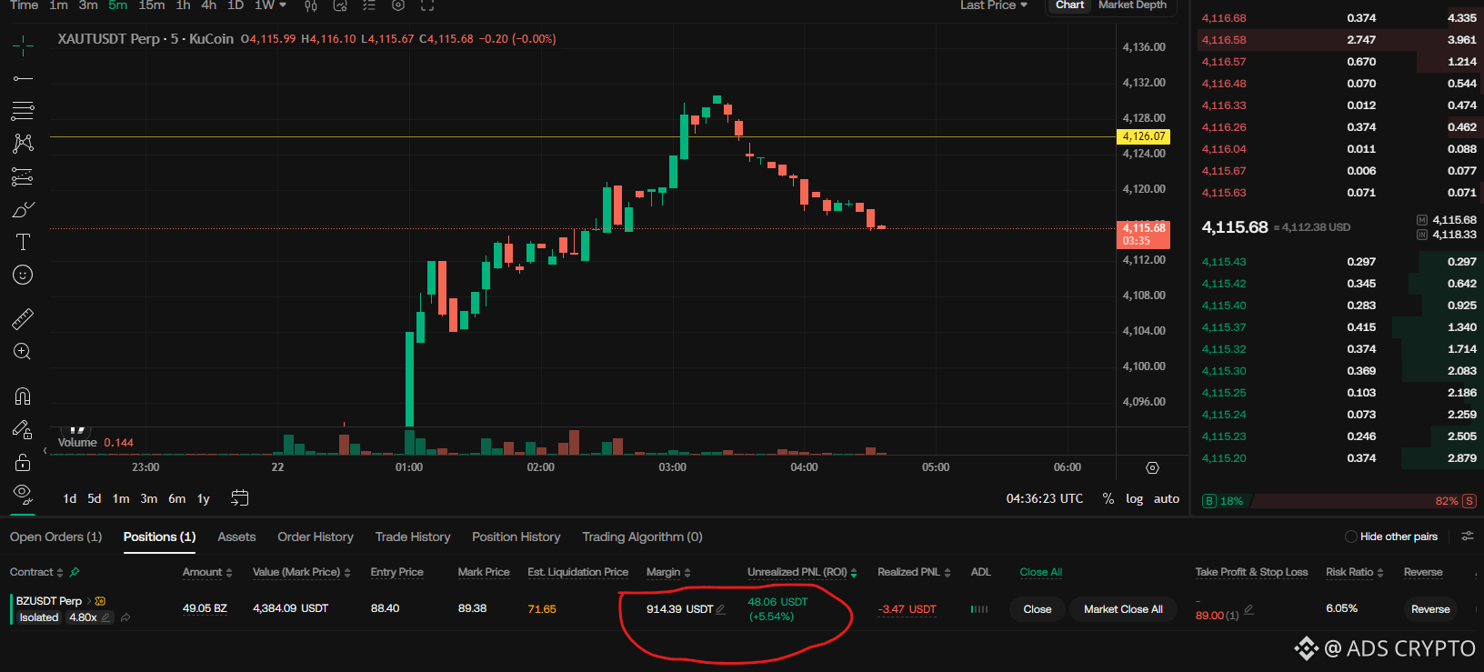Enter fullscreen chart mode
The height and width of the screenshot is (672, 1484).
pos(427,5)
